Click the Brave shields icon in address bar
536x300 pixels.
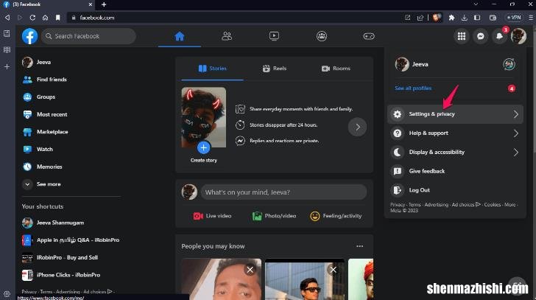click(x=437, y=18)
